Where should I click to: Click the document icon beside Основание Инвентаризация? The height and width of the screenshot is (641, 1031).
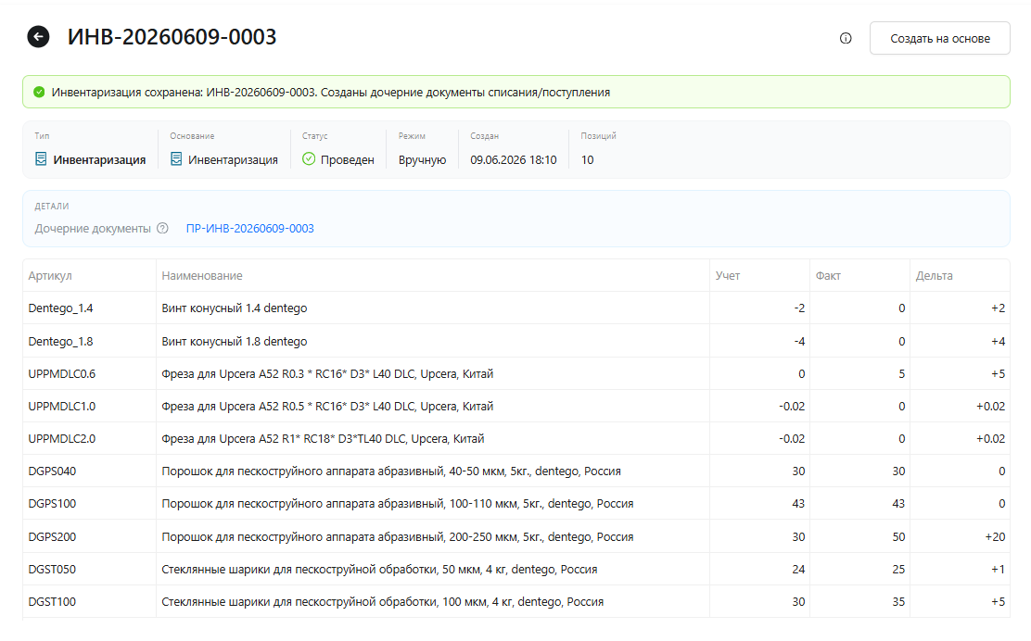(176, 159)
